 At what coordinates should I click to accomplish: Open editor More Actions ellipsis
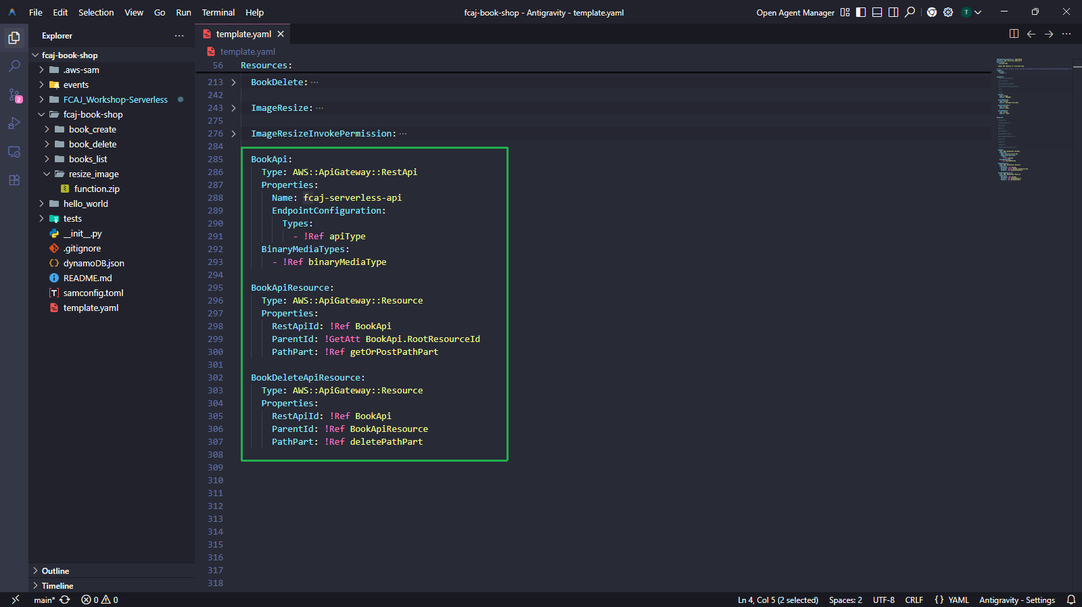[x=1066, y=34]
